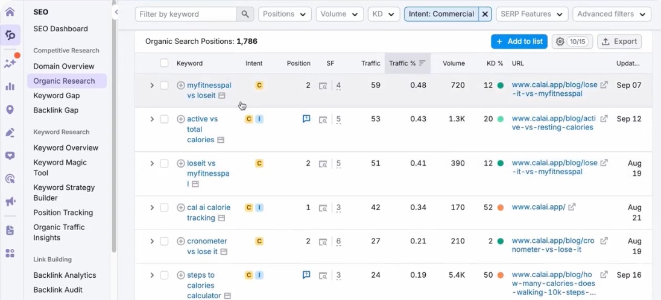Type in the Filter by keyword field
This screenshot has height=300, width=661.
coord(186,14)
